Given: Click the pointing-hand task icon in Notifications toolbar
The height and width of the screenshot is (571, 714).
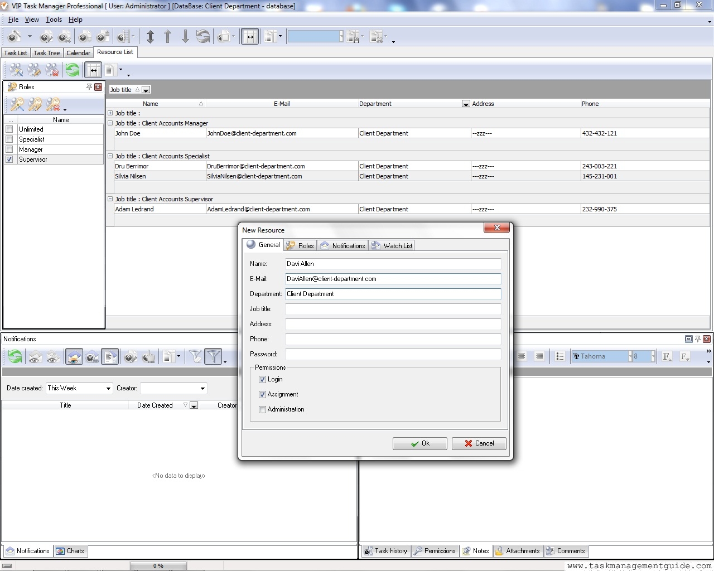Looking at the screenshot, I should [148, 356].
